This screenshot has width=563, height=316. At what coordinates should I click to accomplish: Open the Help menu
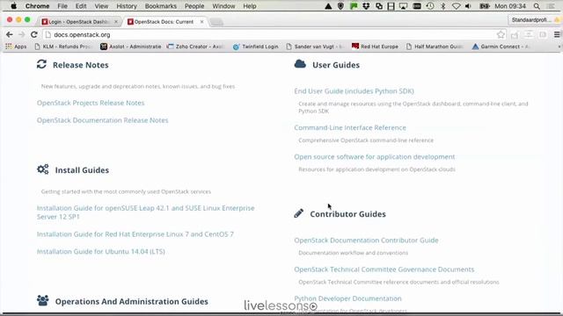pos(250,6)
